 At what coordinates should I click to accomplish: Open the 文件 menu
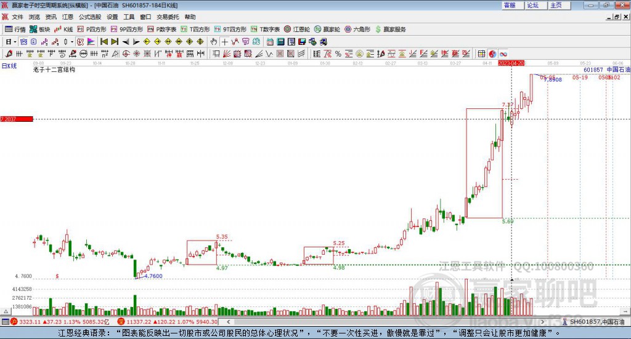18,17
